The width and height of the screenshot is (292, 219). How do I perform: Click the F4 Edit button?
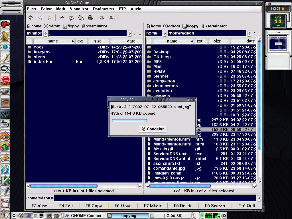tap(66, 206)
